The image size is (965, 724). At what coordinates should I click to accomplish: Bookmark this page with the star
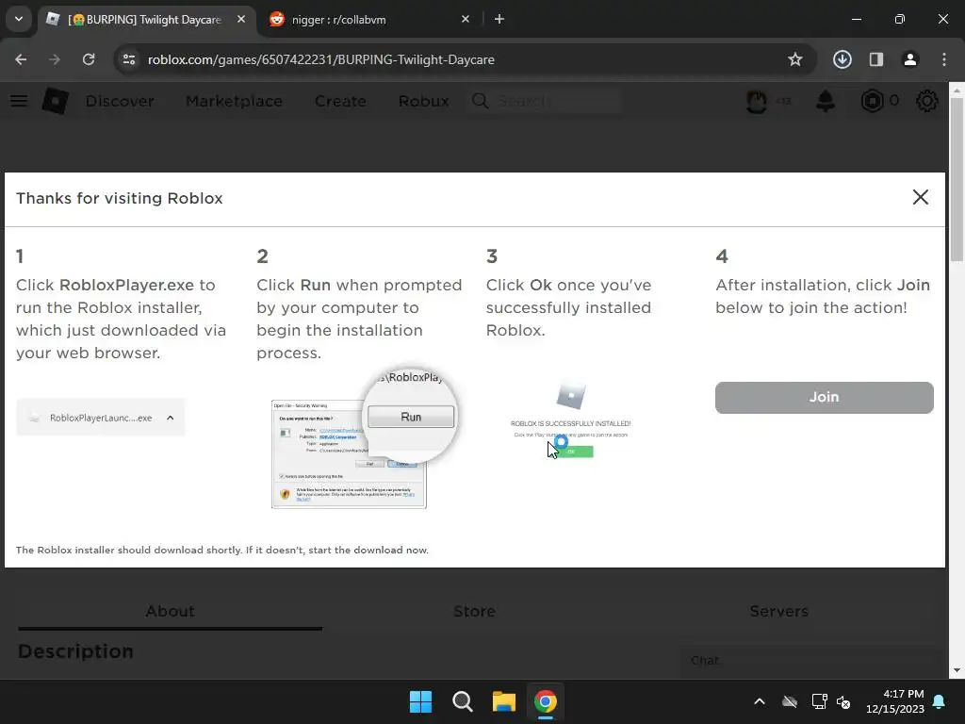[795, 59]
